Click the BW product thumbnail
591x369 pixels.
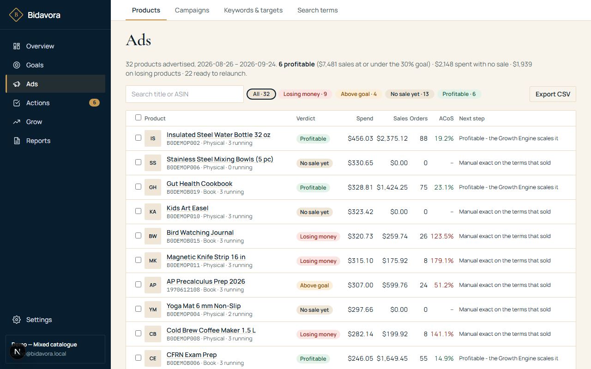pos(153,236)
